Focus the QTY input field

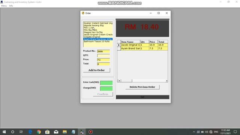(103, 55)
